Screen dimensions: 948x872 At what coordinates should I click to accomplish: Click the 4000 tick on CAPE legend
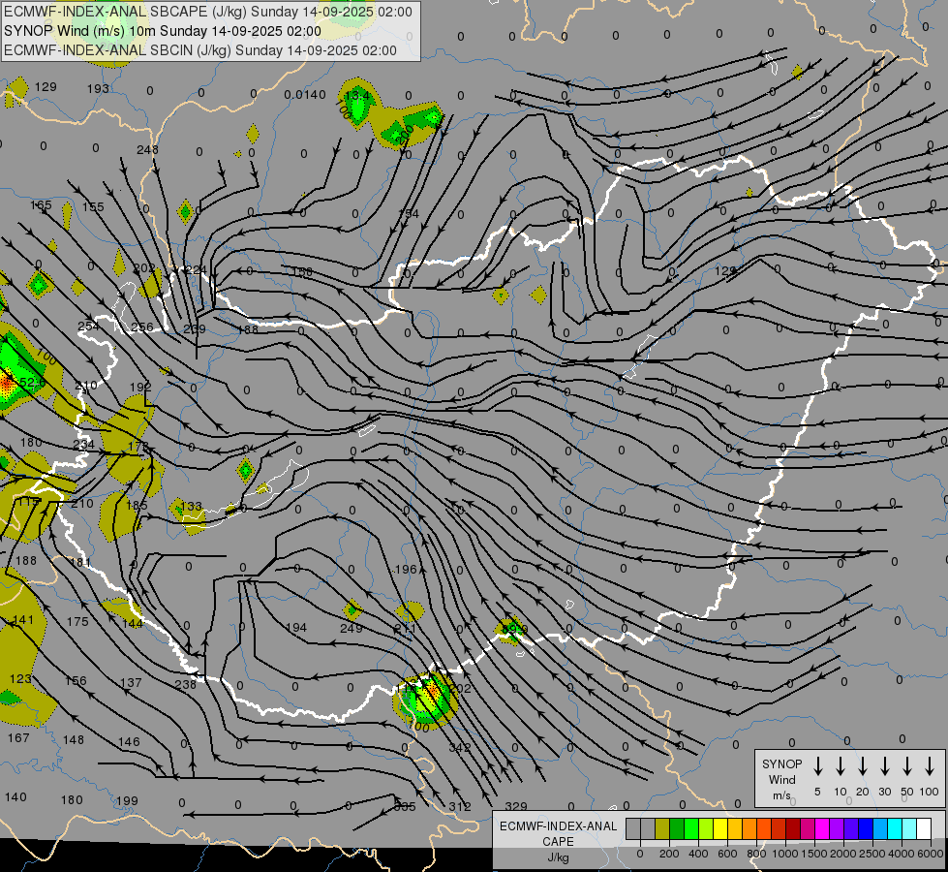901,854
